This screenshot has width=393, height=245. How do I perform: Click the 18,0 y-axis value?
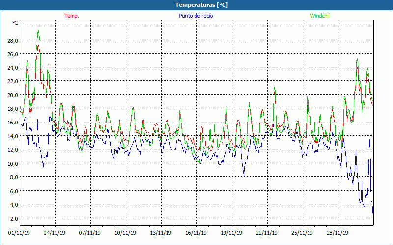click(13, 109)
